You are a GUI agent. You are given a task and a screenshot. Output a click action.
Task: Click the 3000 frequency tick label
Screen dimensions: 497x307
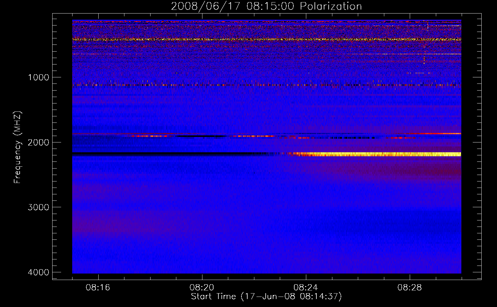point(38,207)
